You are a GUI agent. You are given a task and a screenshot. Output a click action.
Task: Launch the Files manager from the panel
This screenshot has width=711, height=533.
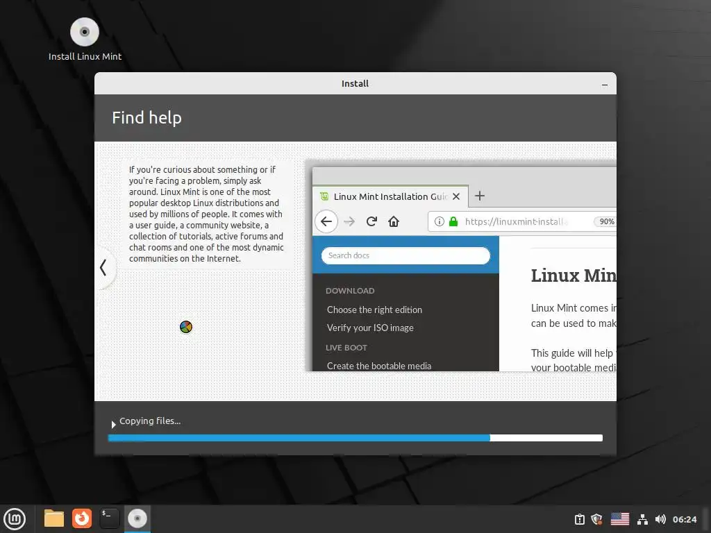tap(54, 518)
